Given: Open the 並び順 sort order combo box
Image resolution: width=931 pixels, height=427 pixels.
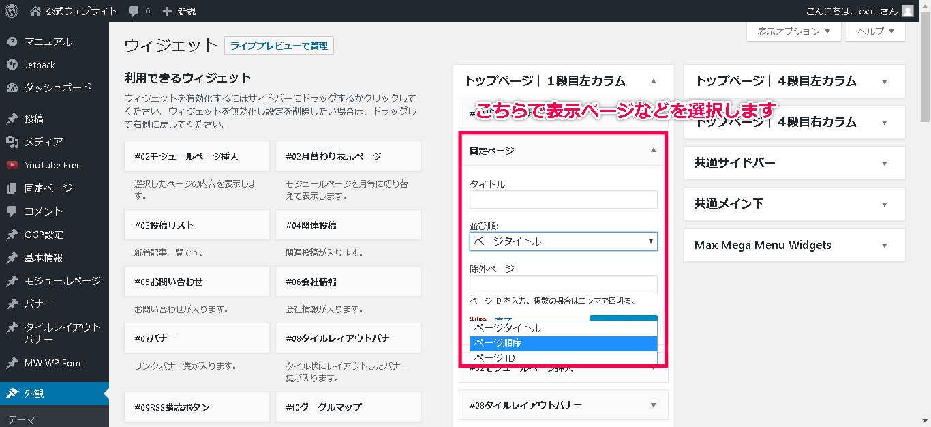Looking at the screenshot, I should pyautogui.click(x=563, y=241).
